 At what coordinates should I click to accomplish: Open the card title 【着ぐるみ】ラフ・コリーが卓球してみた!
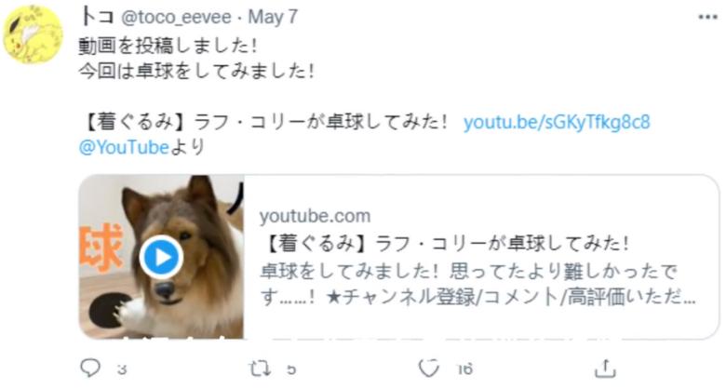[x=444, y=243]
